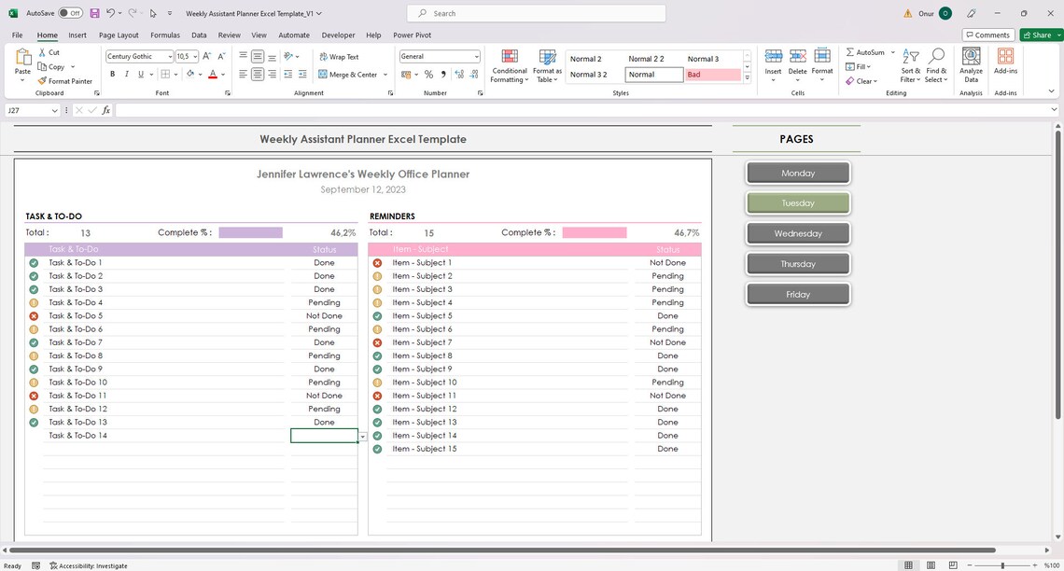Open the Power Pivot menu
The image size is (1064, 571).
click(412, 35)
